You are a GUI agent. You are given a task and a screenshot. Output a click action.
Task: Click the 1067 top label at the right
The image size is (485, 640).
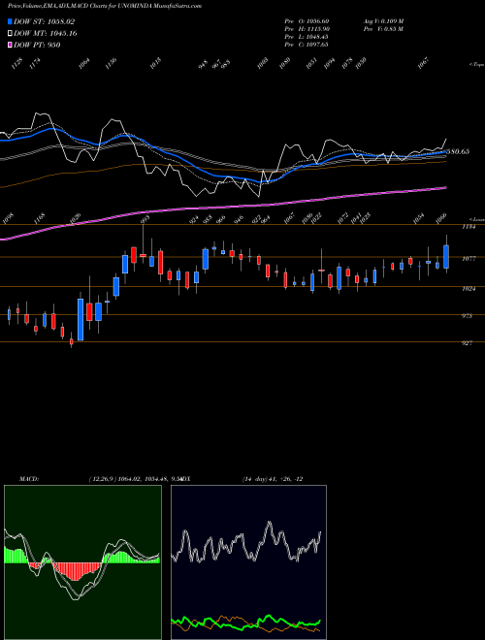[423, 63]
